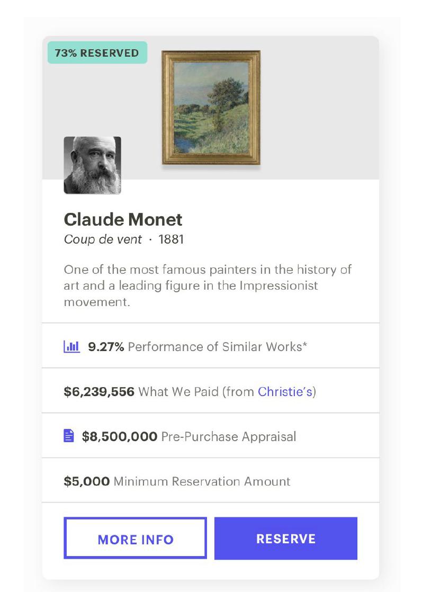Viewport: 422px width, 592px height.
Task: Click the $5,000 minimum amount
Action: [x=87, y=481]
